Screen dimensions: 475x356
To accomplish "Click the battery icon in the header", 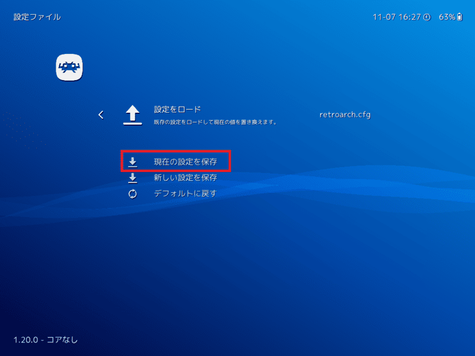I will tap(460, 17).
